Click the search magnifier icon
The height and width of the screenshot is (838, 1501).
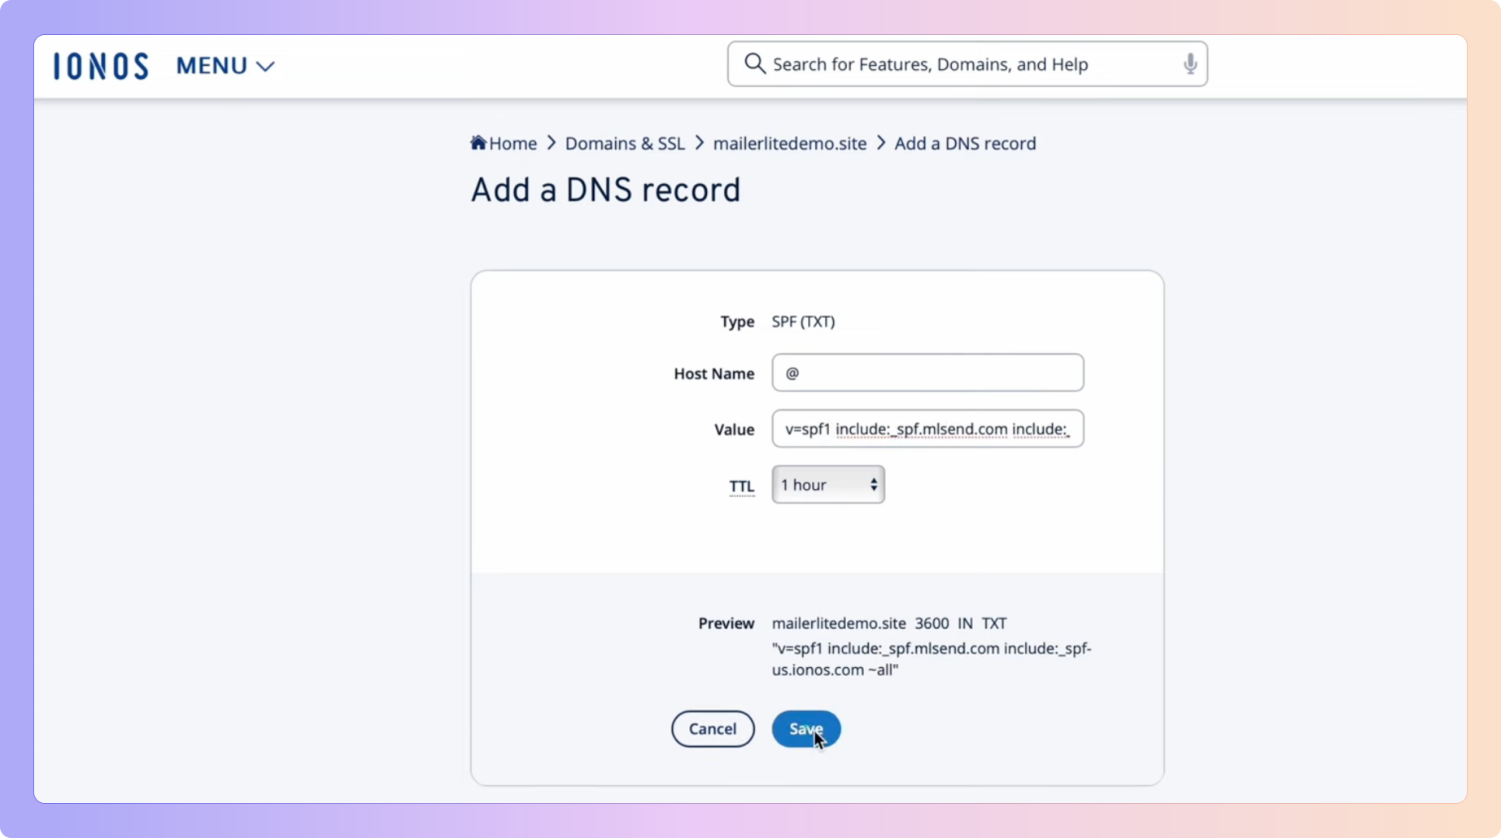click(x=754, y=63)
